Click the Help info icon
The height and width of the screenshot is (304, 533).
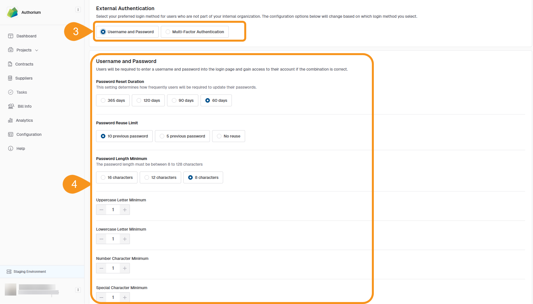point(10,148)
